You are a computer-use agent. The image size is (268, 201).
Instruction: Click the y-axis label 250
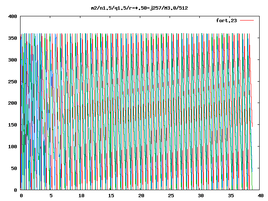13,82
